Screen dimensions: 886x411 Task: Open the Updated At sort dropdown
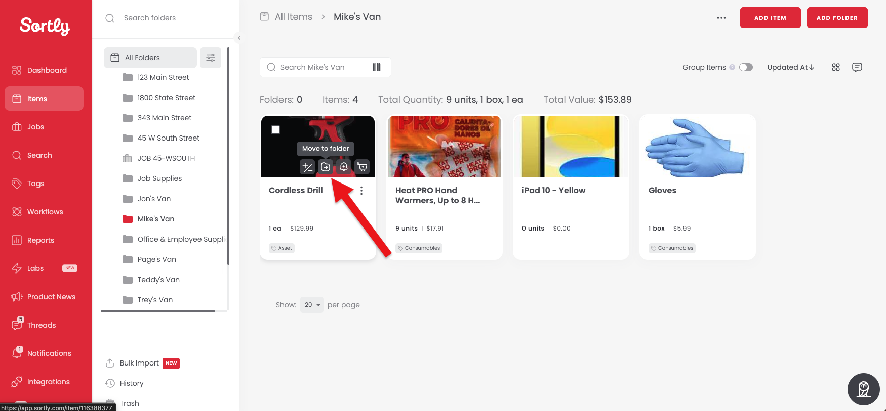[x=791, y=67]
